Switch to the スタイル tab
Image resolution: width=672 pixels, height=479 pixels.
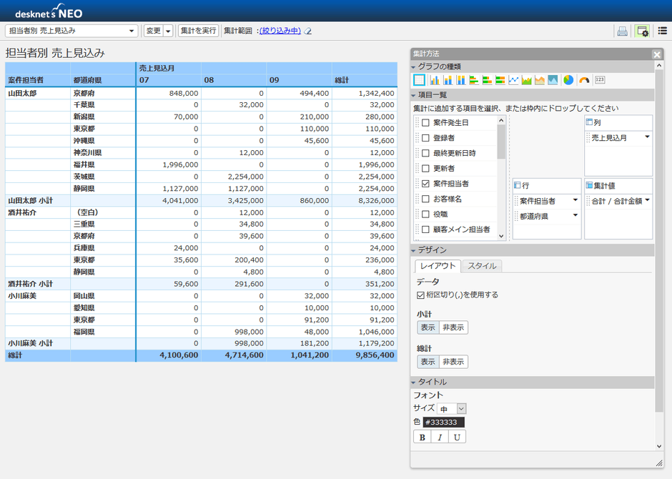pos(482,266)
